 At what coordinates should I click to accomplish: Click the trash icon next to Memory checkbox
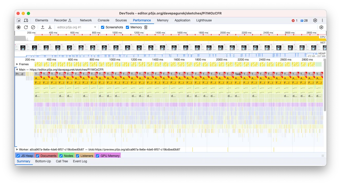click(x=146, y=27)
